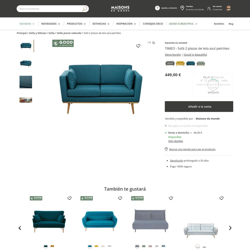Expand the NAVIDAD dropdown menu
This screenshot has width=250, height=250.
[27, 24]
